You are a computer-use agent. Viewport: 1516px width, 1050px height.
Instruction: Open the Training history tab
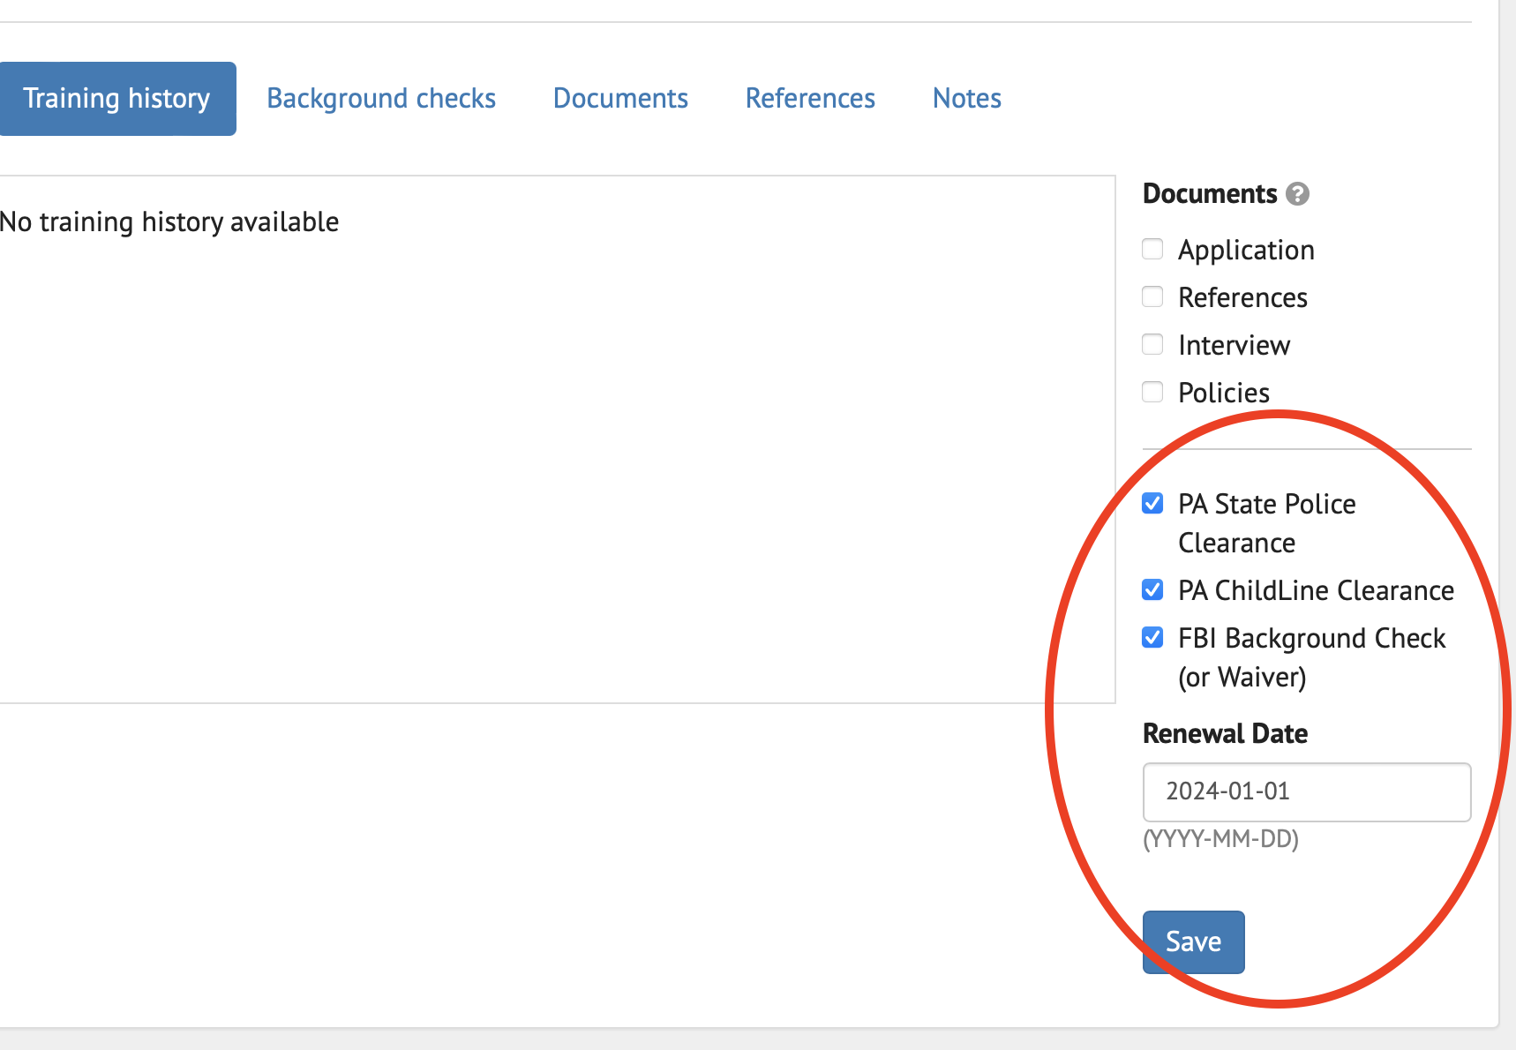coord(116,99)
